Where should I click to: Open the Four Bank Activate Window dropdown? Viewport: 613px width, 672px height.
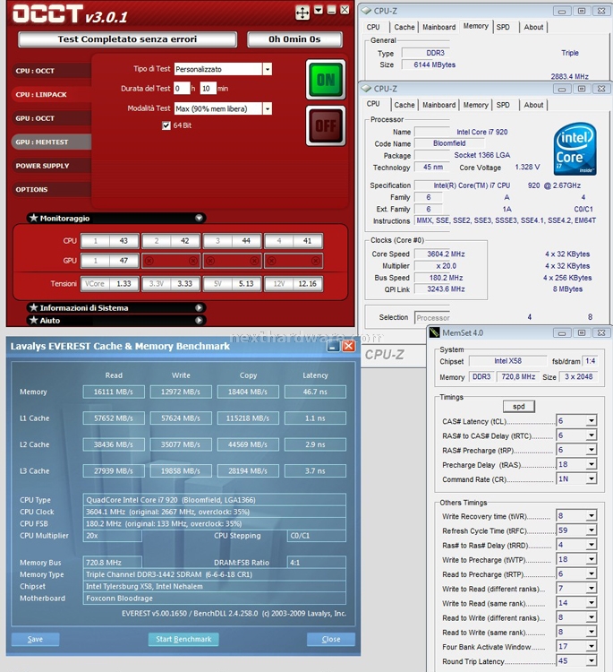pos(592,646)
